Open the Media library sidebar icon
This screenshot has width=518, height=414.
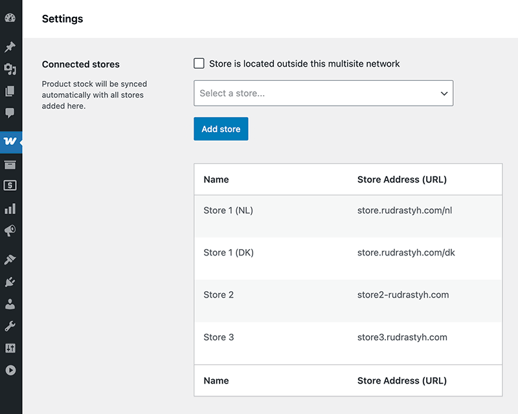tap(10, 69)
